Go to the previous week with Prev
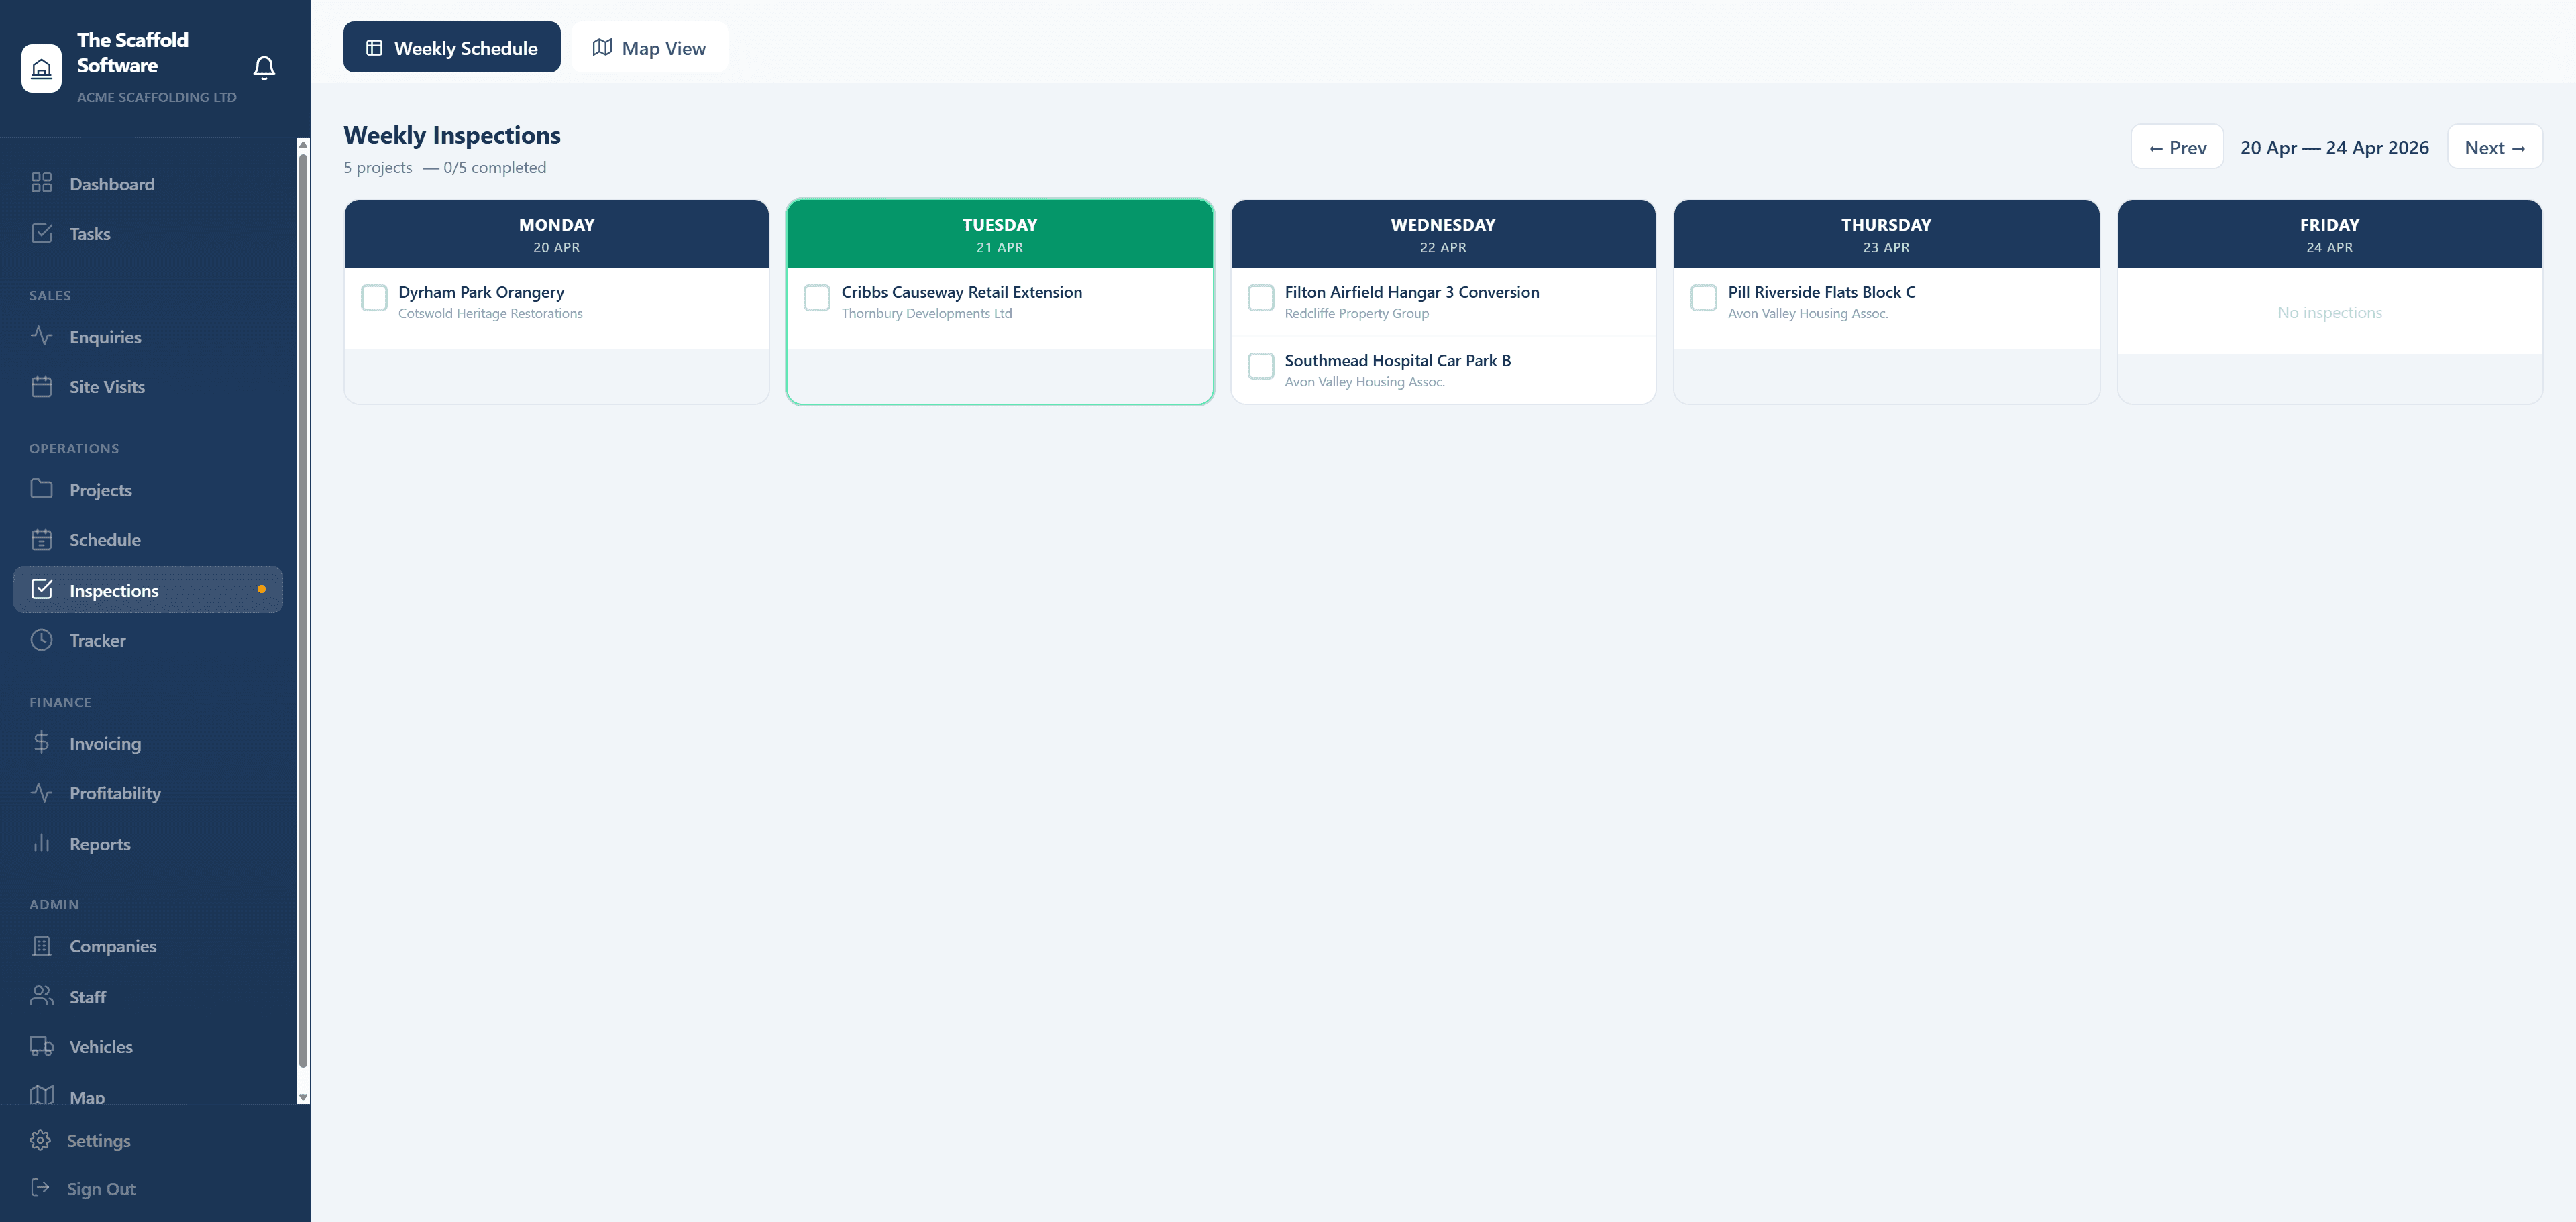The image size is (2576, 1222). pos(2177,147)
